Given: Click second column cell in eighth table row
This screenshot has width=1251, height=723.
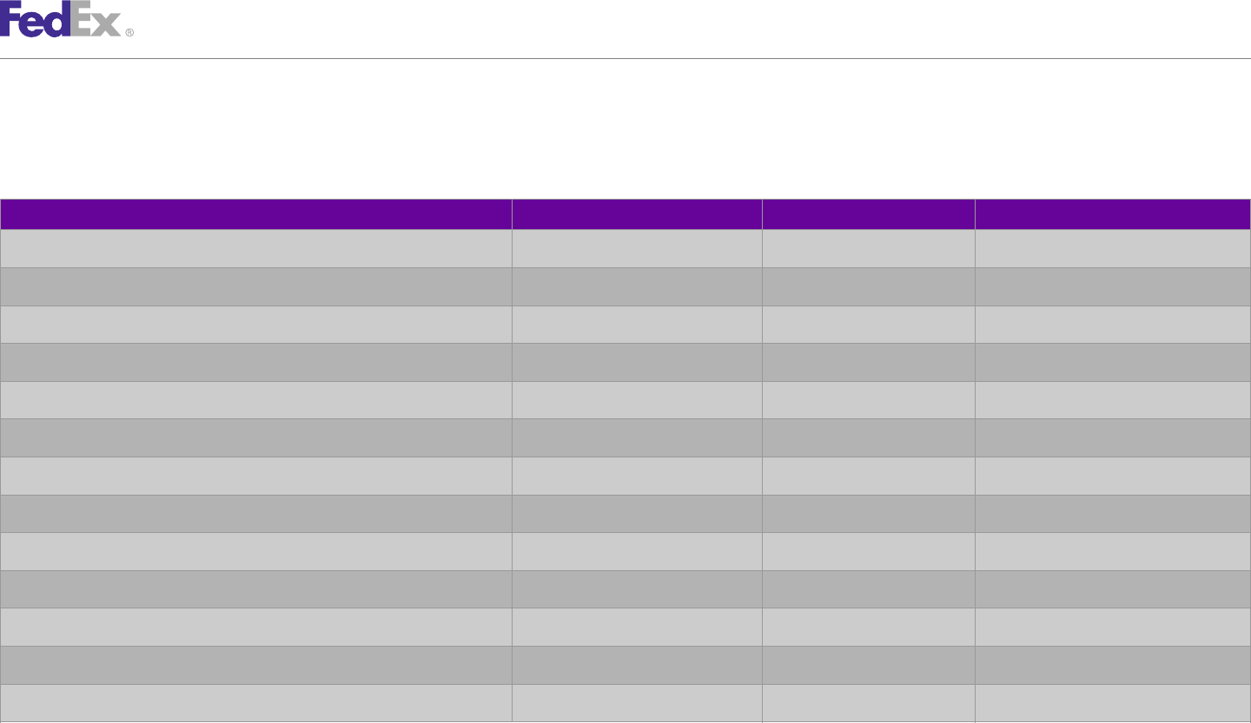Looking at the screenshot, I should (x=637, y=514).
